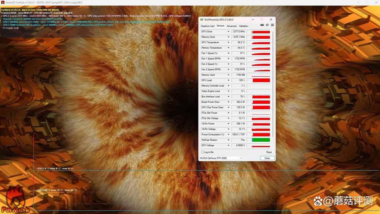Viewport: 380px width, 214px height.
Task: Open the Memory Temperature sensor dropdown
Action: coord(228,48)
